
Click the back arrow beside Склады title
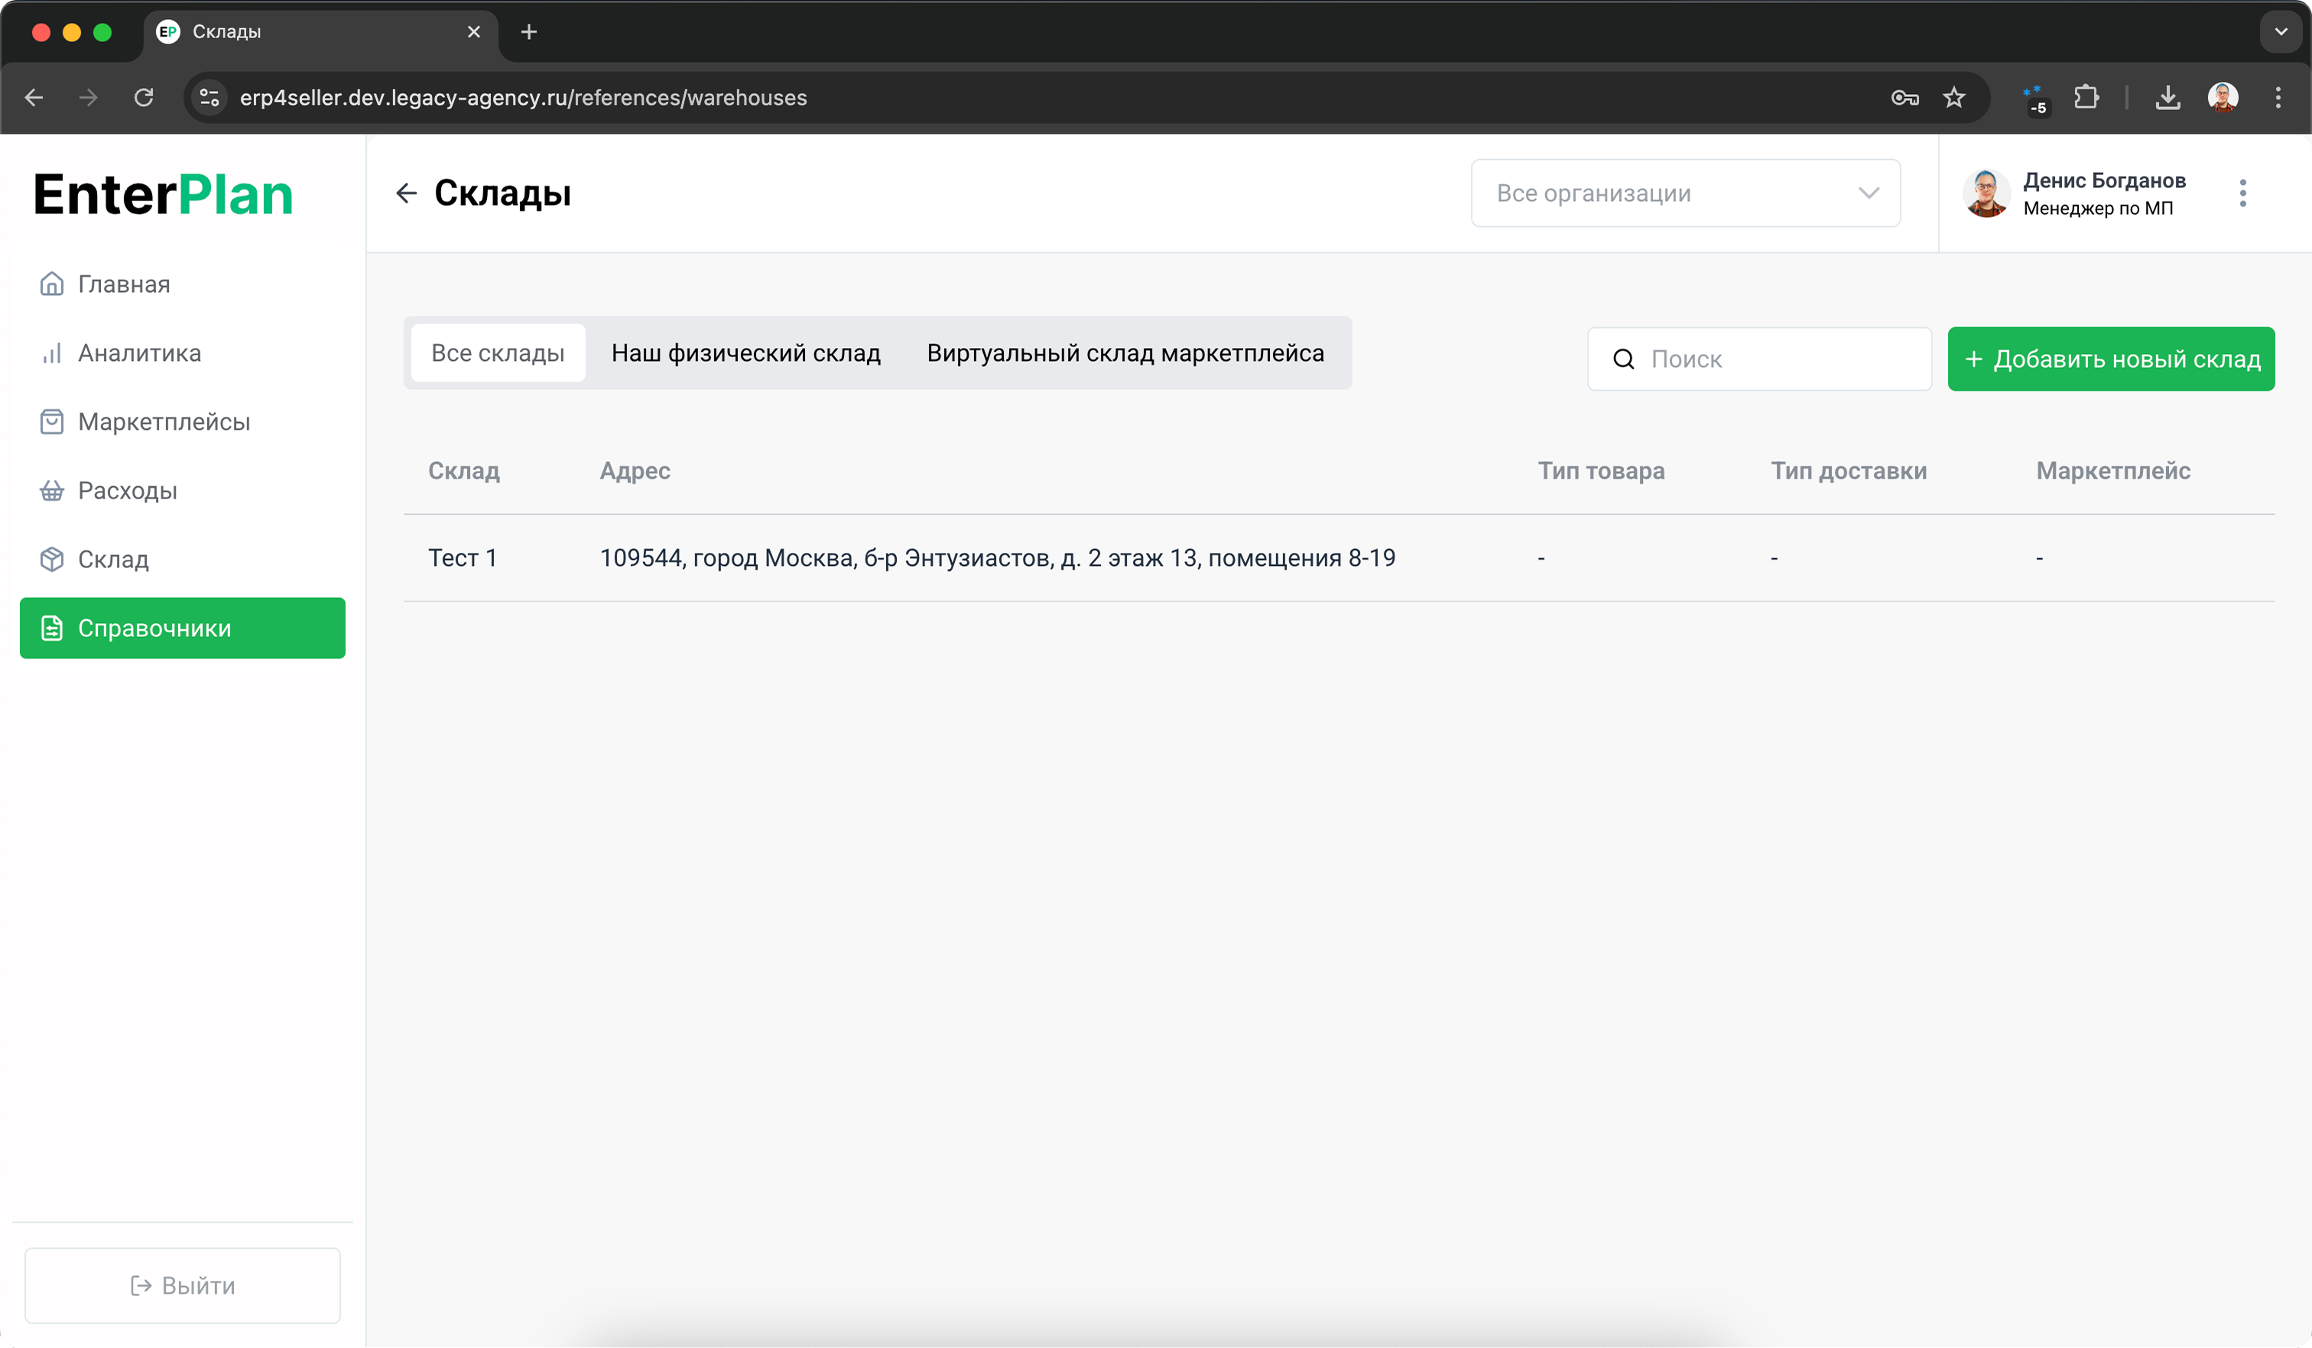tap(407, 193)
